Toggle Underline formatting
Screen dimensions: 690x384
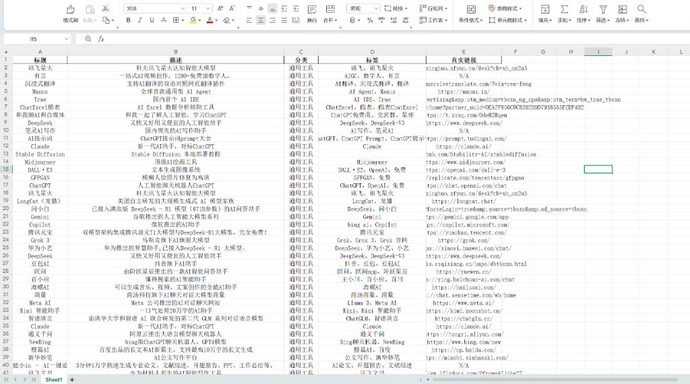click(152, 20)
